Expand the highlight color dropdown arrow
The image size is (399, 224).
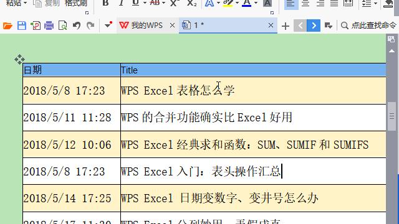(x=237, y=3)
